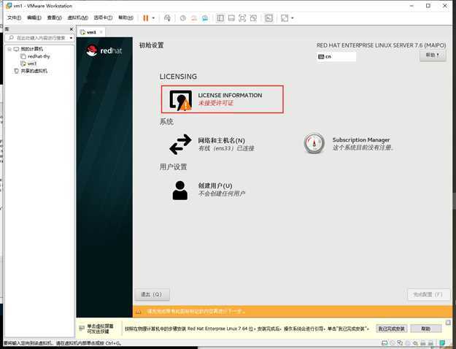Open the power options dropdown arrow beside pause
Image resolution: width=456 pixels, height=349 pixels.
(x=153, y=18)
